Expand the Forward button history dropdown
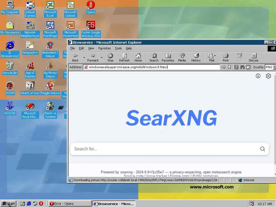The width and height of the screenshot is (276, 207). click(102, 58)
